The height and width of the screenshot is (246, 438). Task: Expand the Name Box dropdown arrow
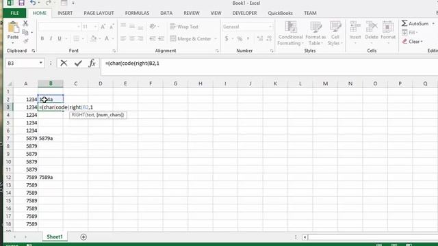pos(41,63)
